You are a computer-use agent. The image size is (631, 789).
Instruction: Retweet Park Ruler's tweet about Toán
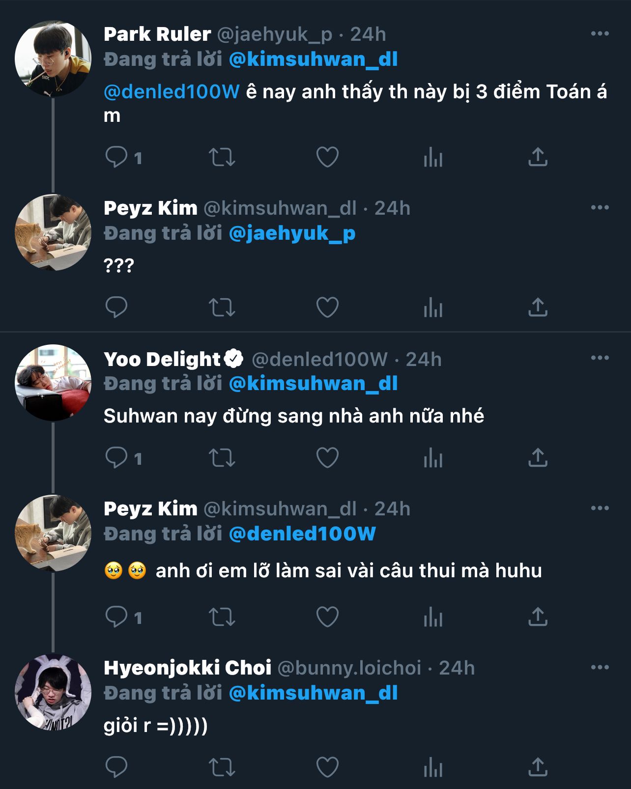[x=222, y=157]
